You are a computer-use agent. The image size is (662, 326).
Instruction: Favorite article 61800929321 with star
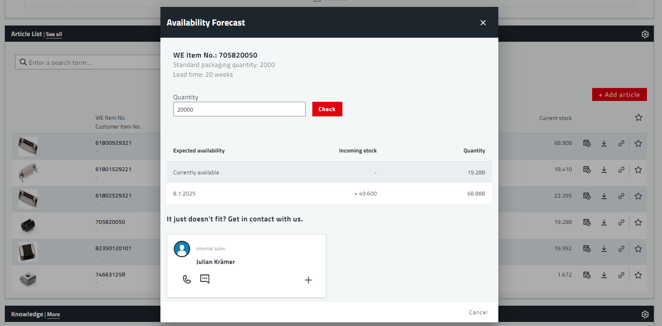(638, 144)
